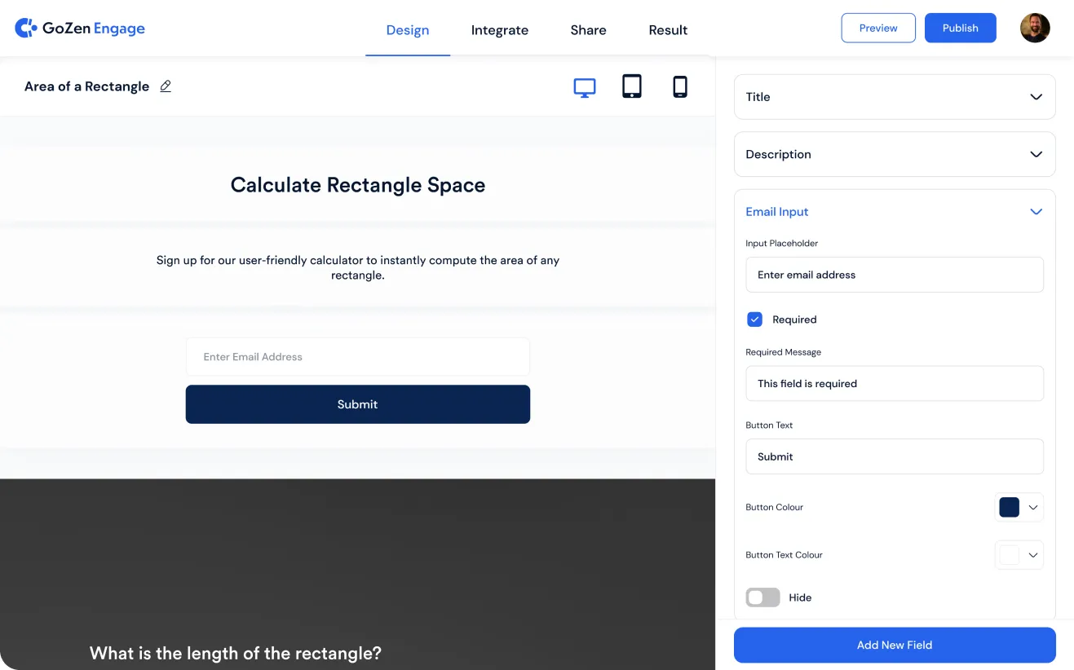Viewport: 1074px width, 670px height.
Task: Switch to mobile phone preview icon
Action: point(680,86)
